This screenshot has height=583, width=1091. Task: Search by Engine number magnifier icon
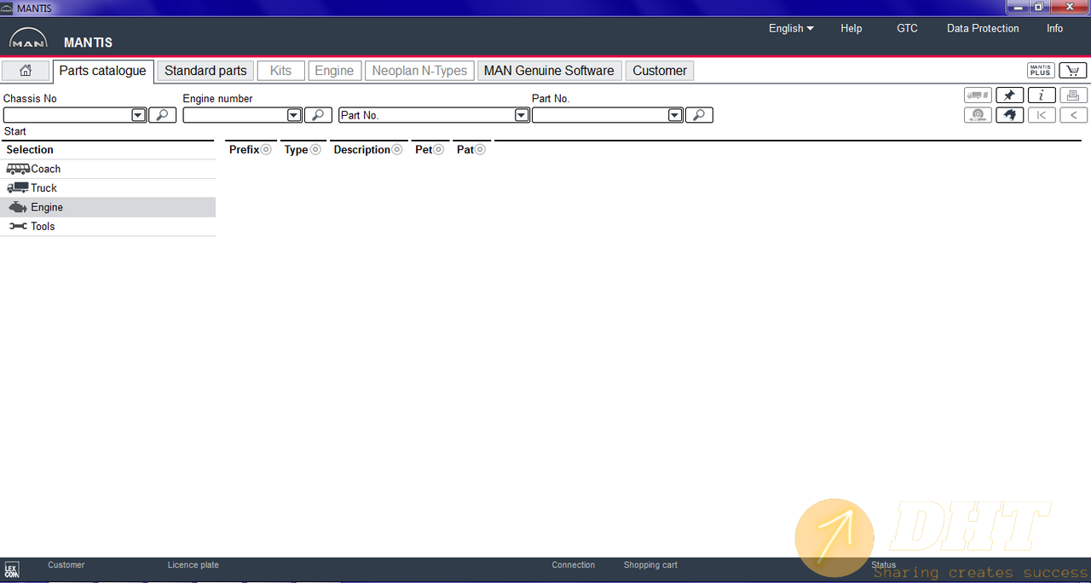(318, 115)
